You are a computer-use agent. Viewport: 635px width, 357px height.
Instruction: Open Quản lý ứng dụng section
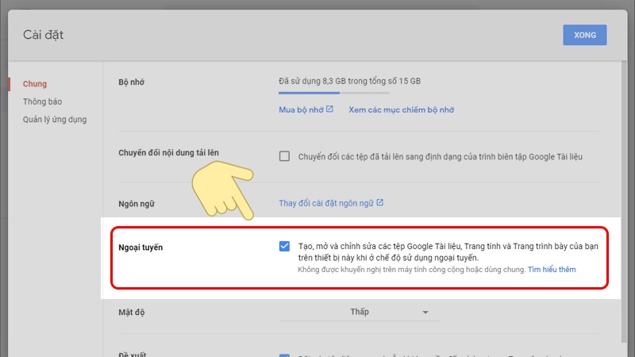pos(55,120)
